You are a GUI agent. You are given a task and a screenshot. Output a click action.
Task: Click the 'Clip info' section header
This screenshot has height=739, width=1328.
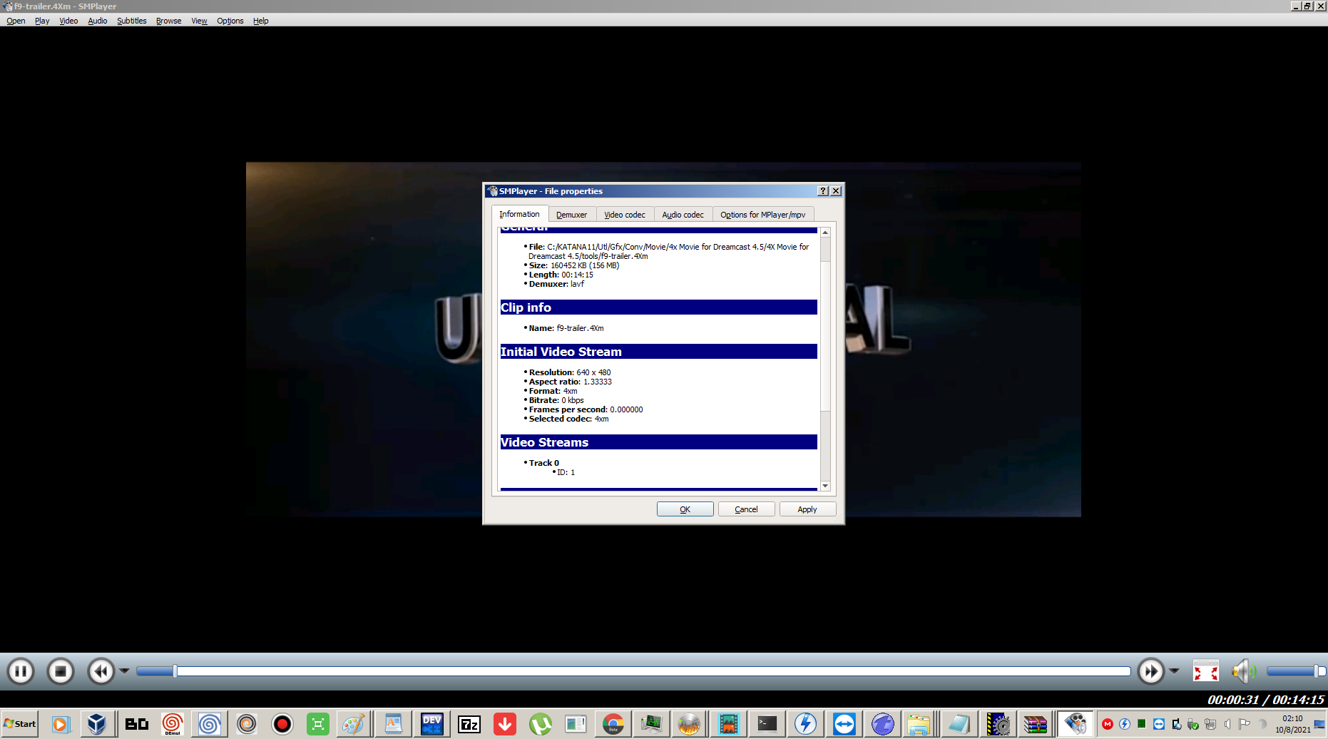coord(658,307)
